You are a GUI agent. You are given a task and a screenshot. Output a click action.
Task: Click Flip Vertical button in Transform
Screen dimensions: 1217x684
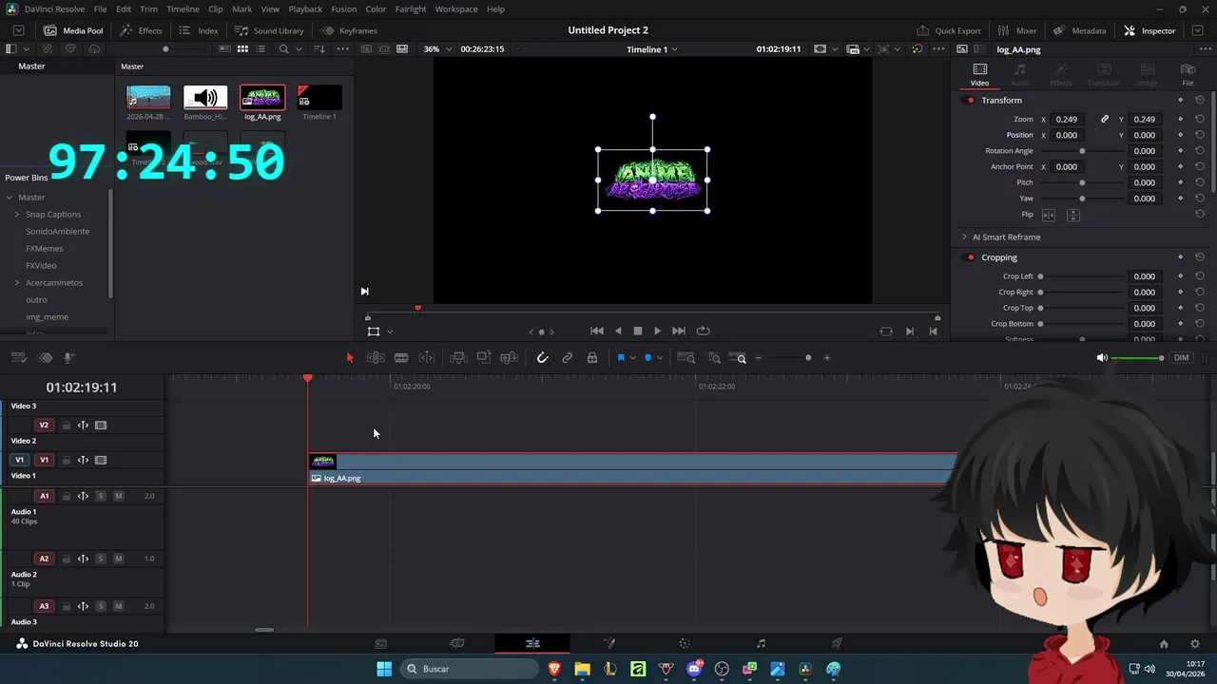tap(1072, 215)
